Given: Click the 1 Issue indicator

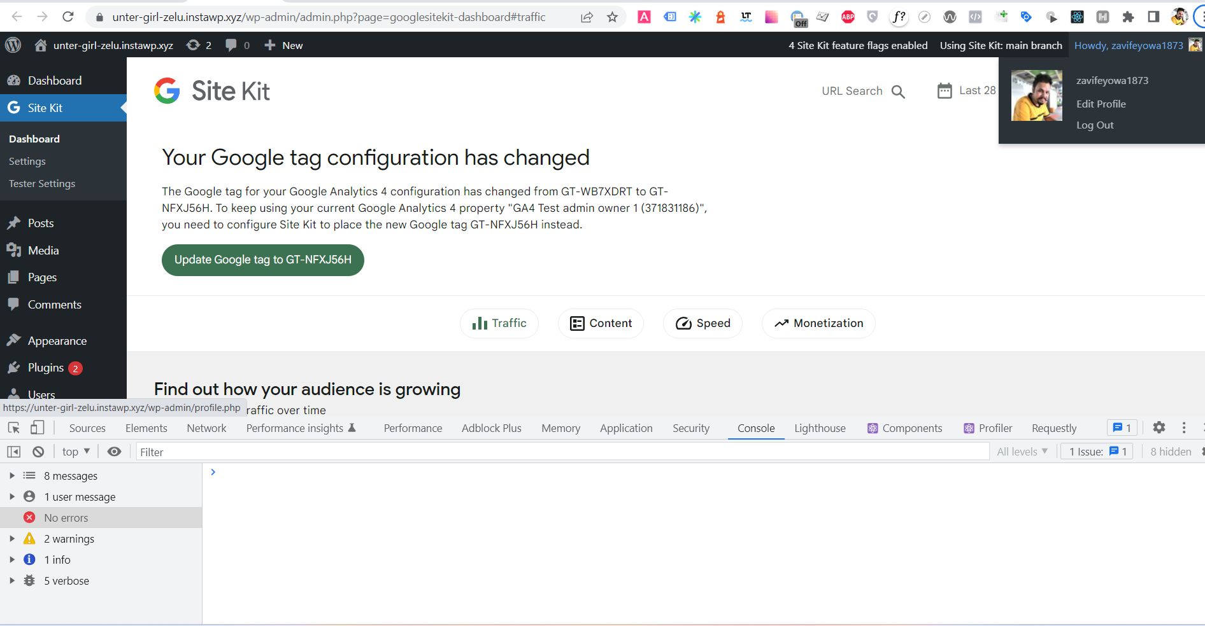Looking at the screenshot, I should [x=1096, y=451].
